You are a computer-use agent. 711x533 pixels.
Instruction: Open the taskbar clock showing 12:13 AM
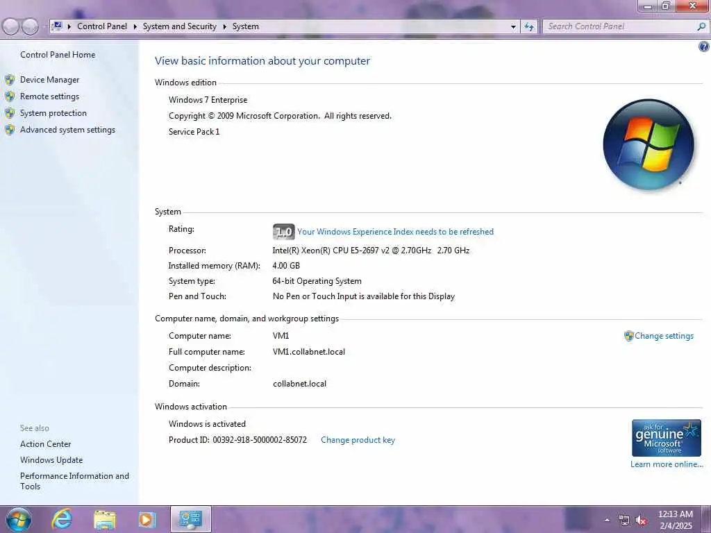676,520
